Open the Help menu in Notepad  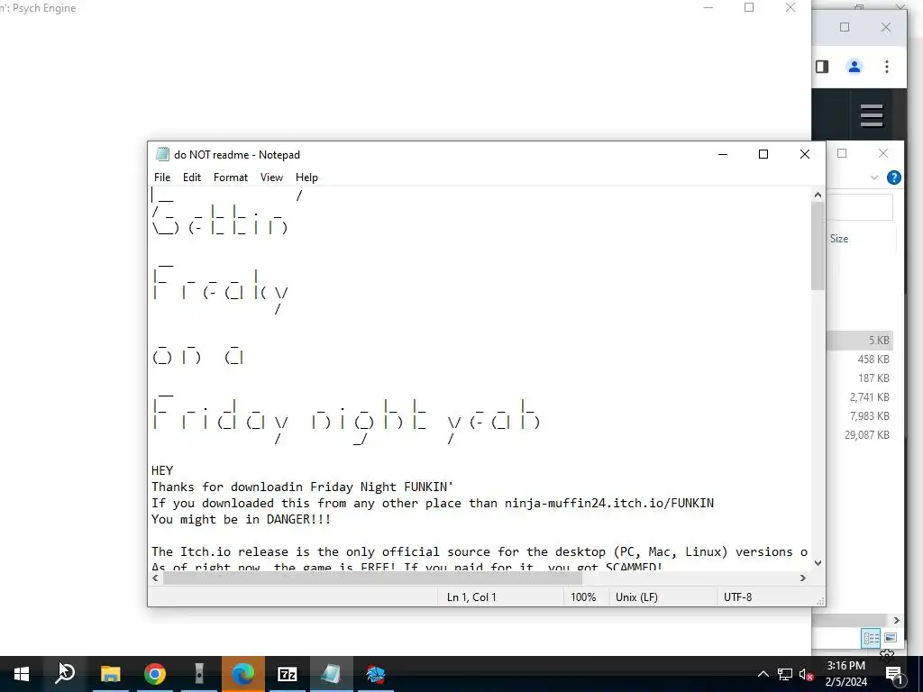tap(306, 178)
